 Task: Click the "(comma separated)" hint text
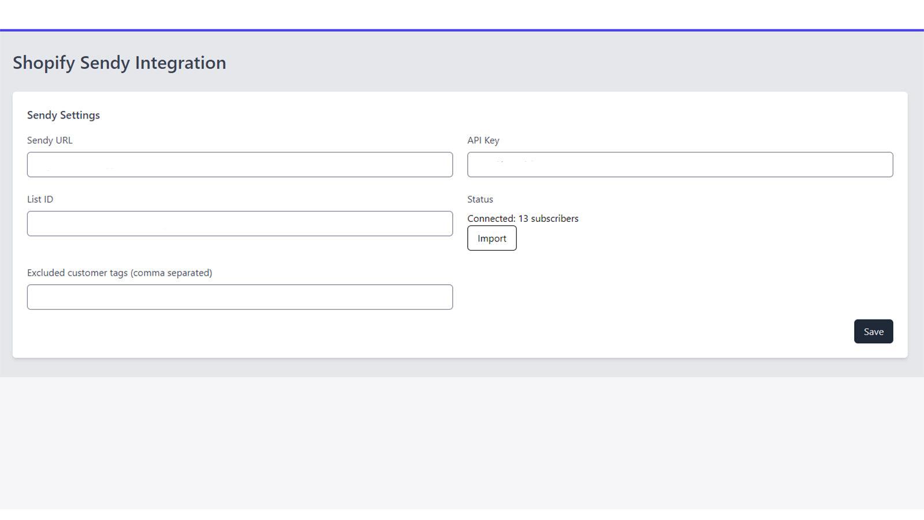click(172, 273)
